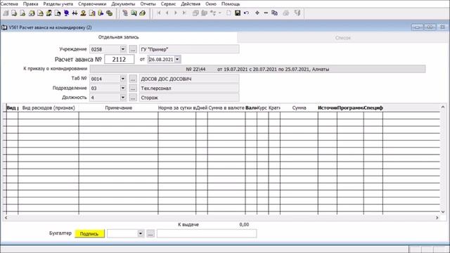Click the tree structure icon in second toolbar group
The height and width of the screenshot is (253, 450).
(125, 13)
